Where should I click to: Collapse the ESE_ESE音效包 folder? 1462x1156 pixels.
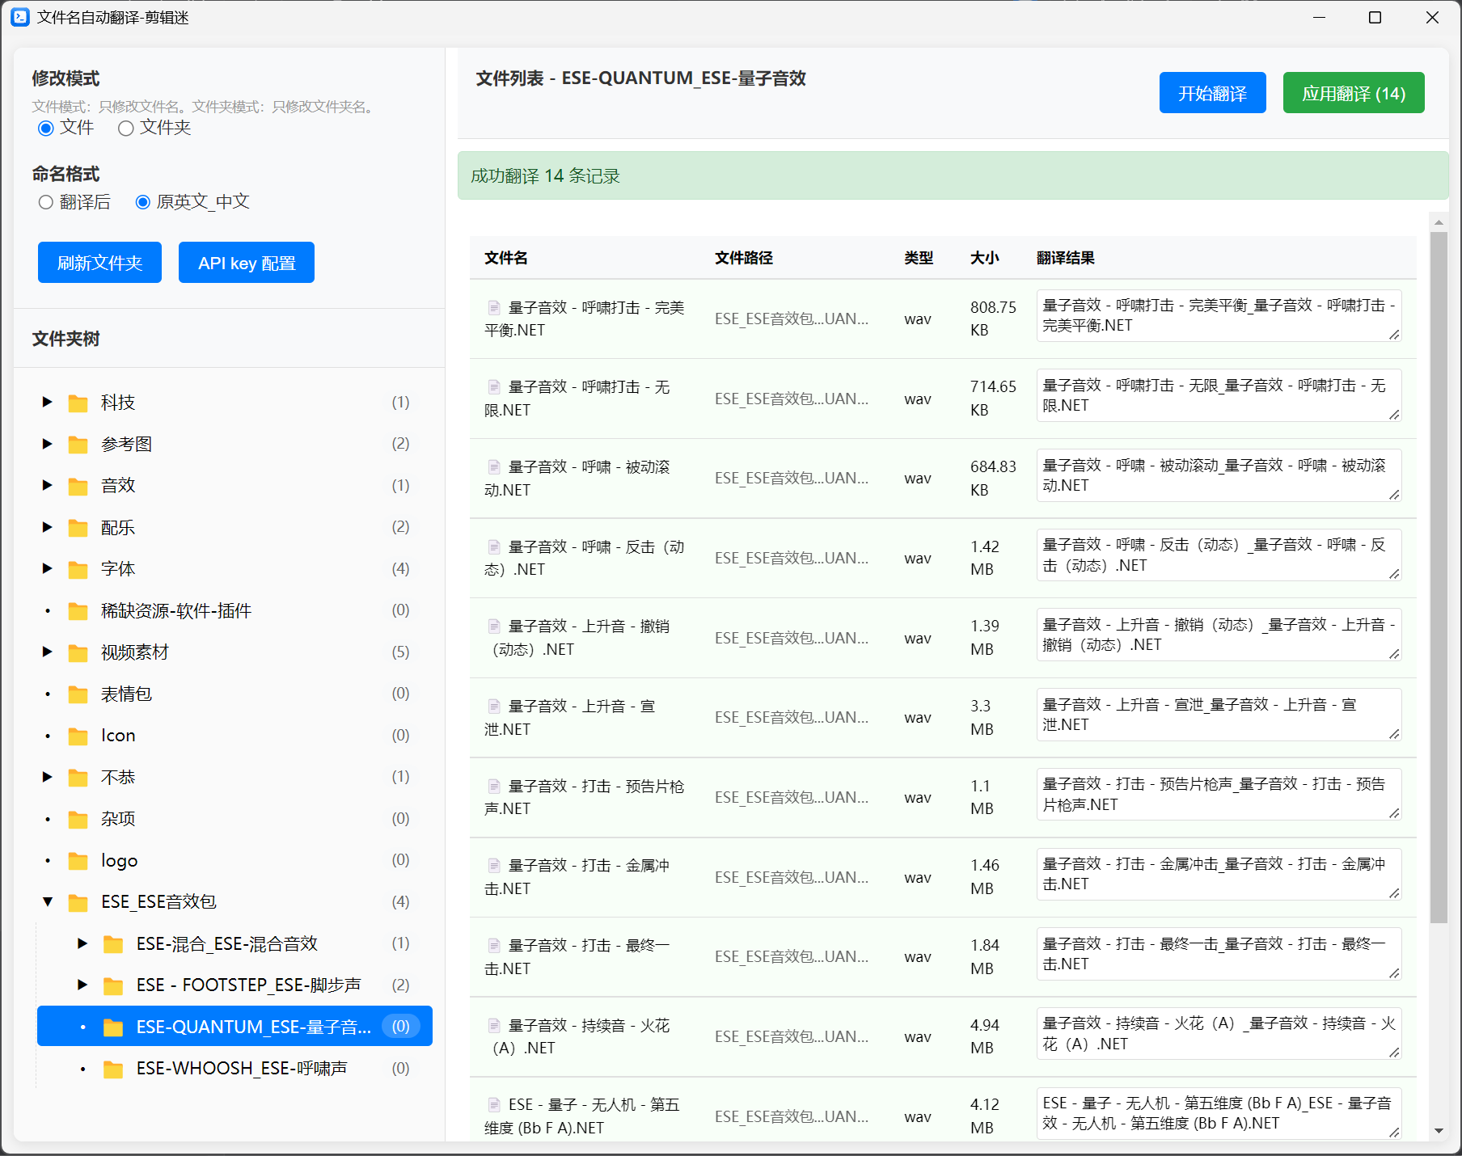[48, 902]
